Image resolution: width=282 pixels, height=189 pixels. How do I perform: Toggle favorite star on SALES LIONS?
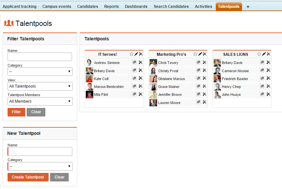pos(259,54)
